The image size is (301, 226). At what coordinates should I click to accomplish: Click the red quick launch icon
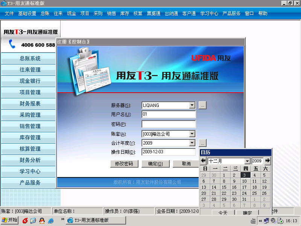tap(25, 220)
